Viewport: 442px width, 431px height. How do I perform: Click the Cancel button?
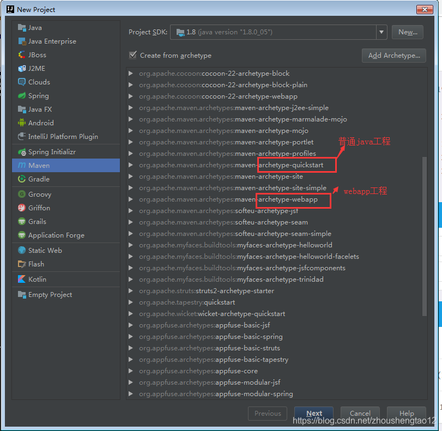360,413
